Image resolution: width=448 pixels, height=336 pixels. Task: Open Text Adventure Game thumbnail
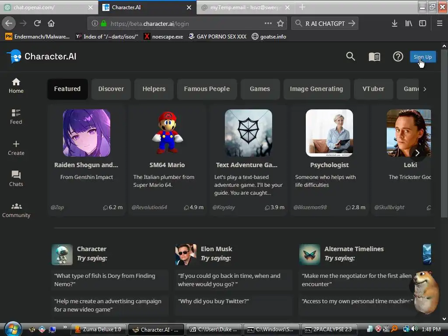point(248,133)
